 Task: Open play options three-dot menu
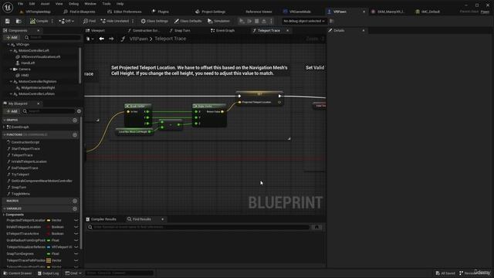point(271,21)
